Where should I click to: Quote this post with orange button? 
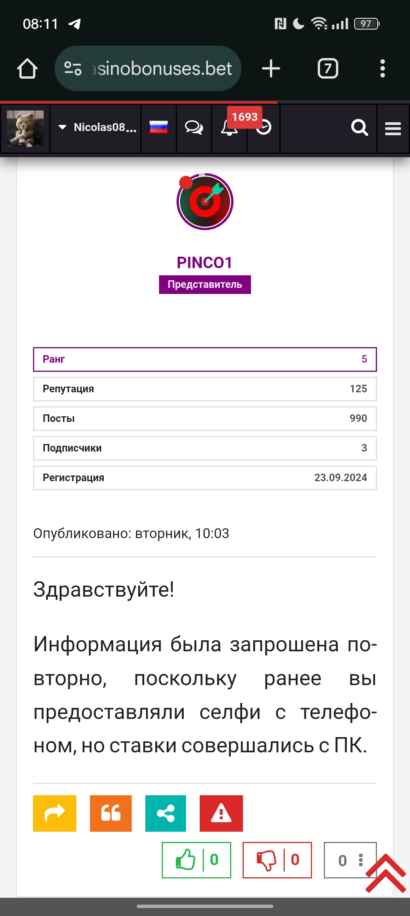111,813
